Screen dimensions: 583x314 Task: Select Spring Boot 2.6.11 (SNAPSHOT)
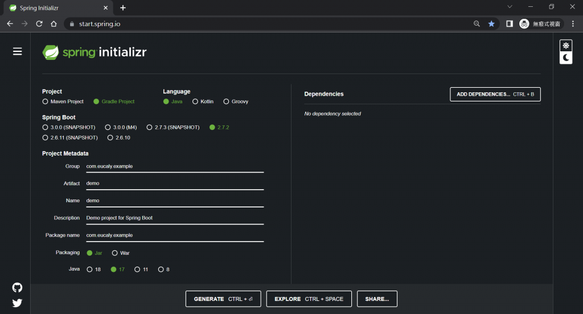tap(70, 138)
